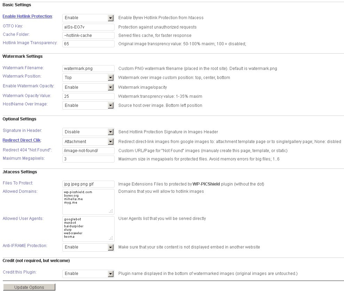Screen dimensions: 344x292
Task: Click the Credit this Plugin label
Action: pos(19,272)
